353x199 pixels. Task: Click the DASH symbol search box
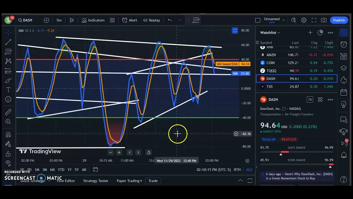click(x=25, y=20)
